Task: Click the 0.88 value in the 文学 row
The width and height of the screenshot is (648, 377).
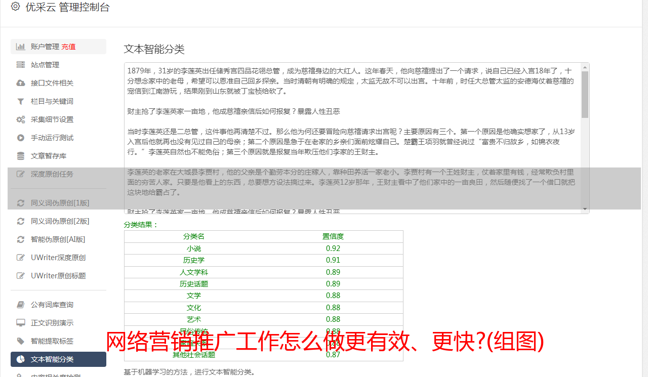Action: coord(333,296)
